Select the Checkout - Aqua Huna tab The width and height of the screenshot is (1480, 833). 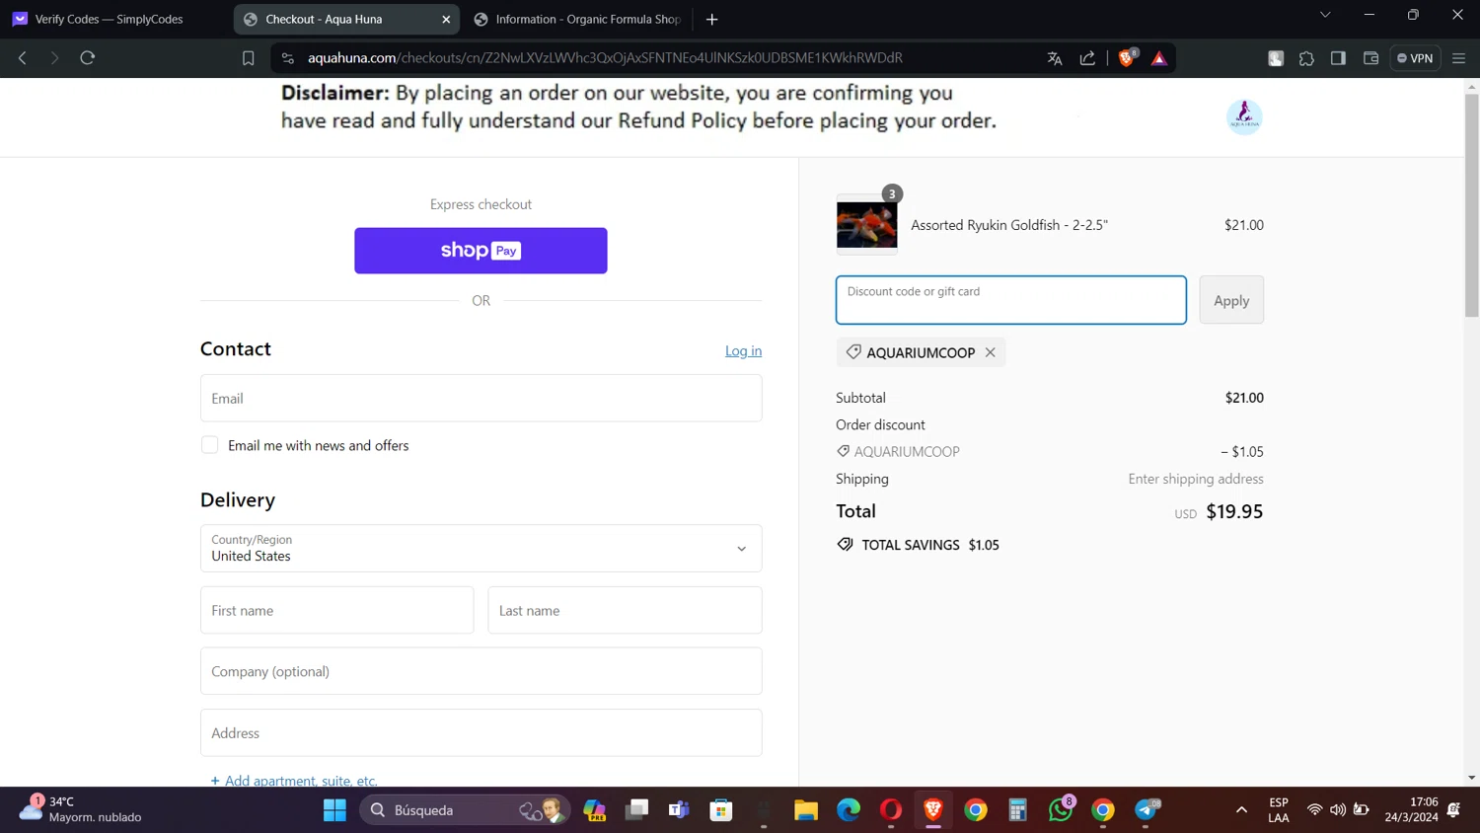click(335, 19)
